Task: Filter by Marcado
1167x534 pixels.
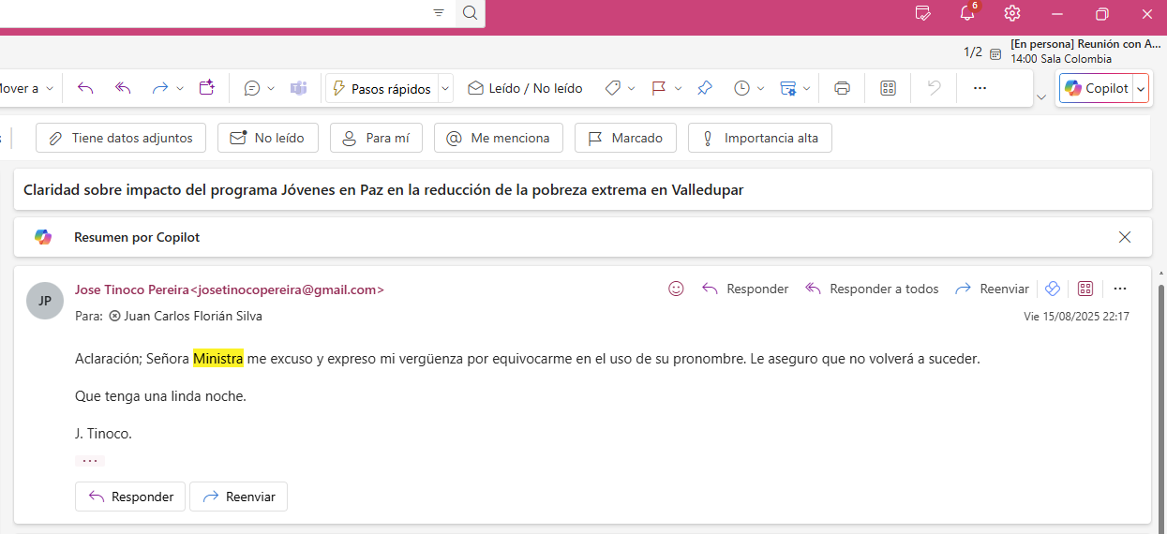Action: click(x=624, y=138)
